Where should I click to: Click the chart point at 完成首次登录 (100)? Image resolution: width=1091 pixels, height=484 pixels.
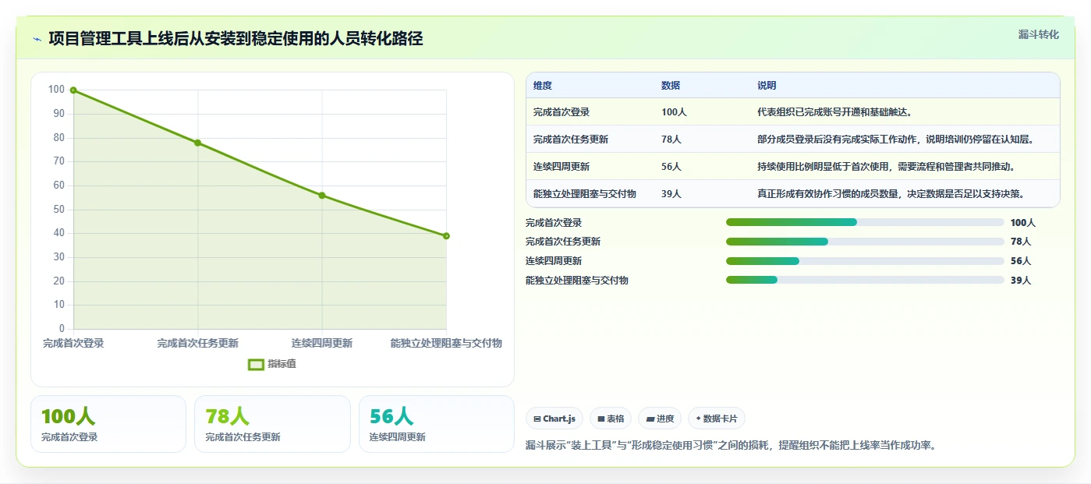(x=73, y=90)
